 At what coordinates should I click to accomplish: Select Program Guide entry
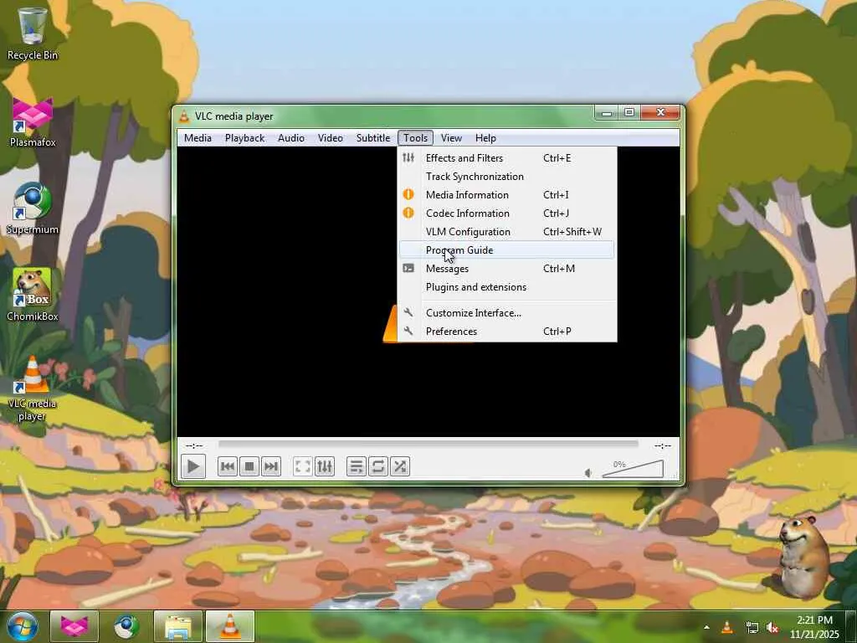coord(507,249)
